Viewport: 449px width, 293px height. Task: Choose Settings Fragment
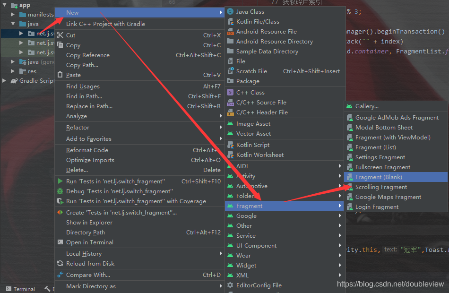[396, 157]
